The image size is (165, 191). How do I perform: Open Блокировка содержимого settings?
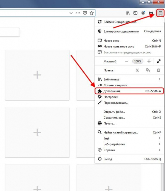pos(129,31)
